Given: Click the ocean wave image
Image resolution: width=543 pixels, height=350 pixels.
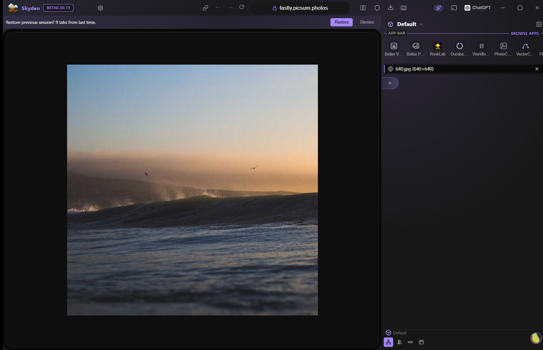Looking at the screenshot, I should click(192, 190).
